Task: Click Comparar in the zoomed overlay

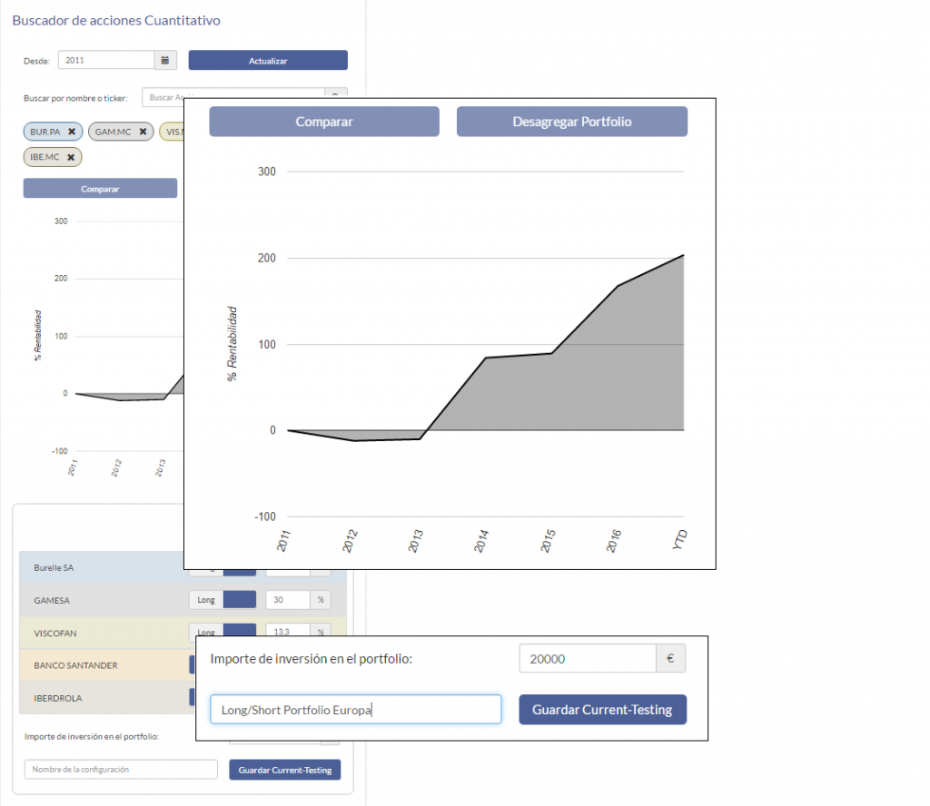Action: click(324, 122)
